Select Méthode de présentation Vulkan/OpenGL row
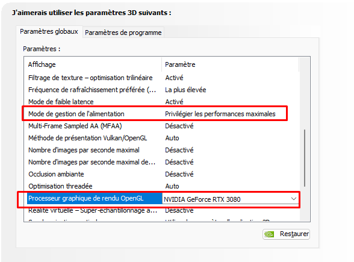This screenshot has height=262, width=354. tap(161, 138)
